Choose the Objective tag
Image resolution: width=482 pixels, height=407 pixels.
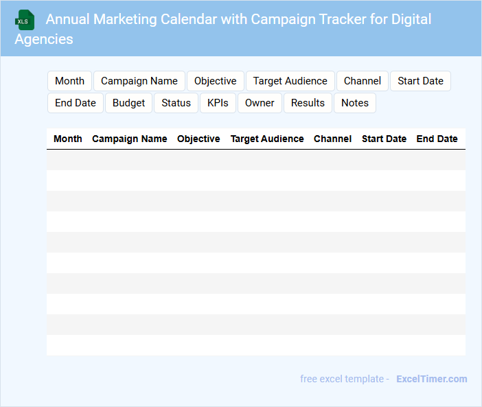[x=215, y=81]
